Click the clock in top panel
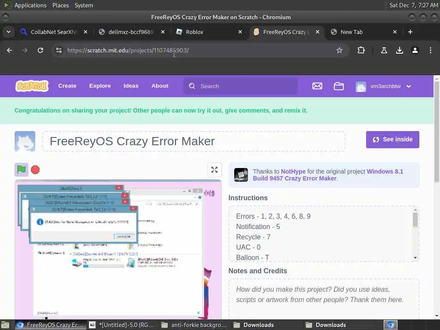Screen dimensions: 440x330 [413, 5]
